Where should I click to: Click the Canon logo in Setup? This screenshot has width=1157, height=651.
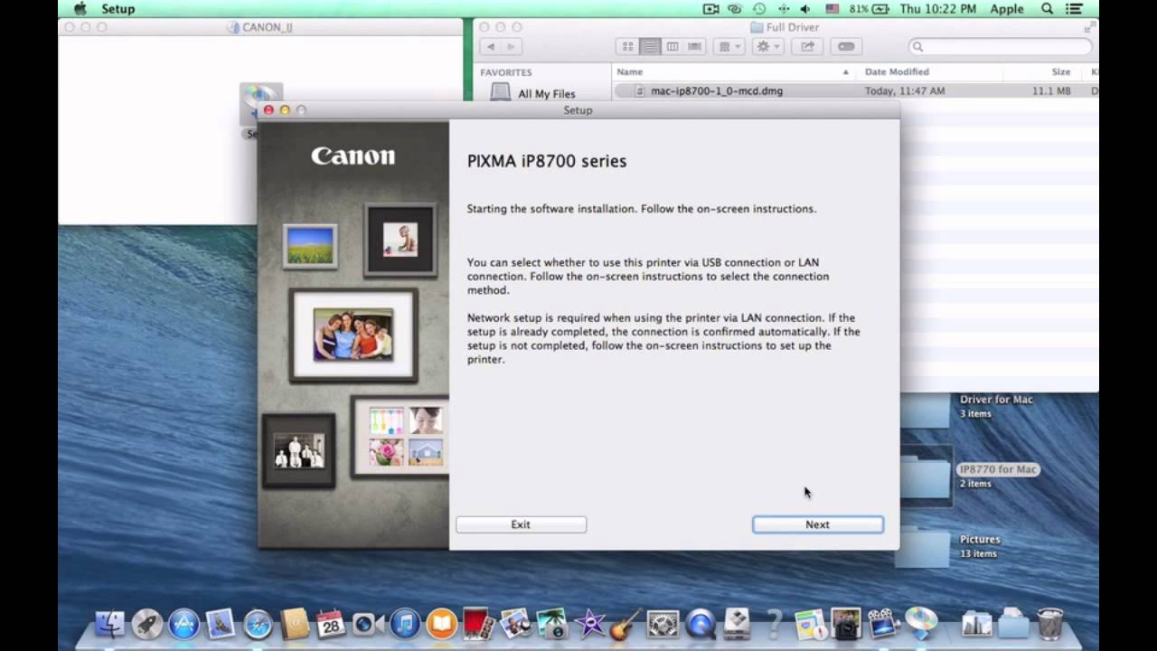click(353, 156)
